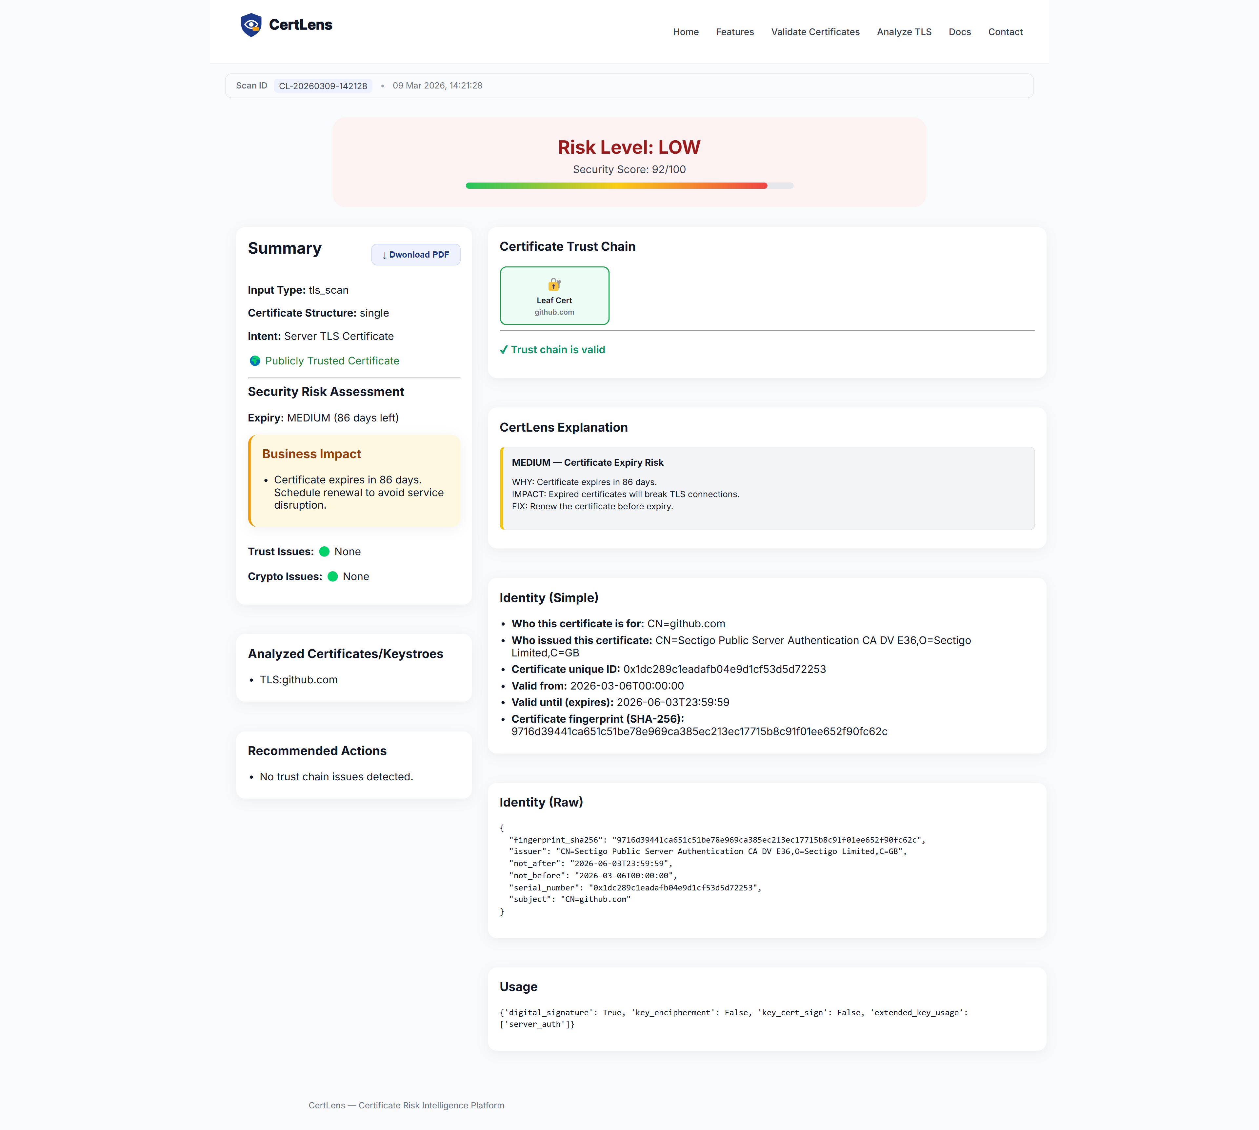This screenshot has height=1130, width=1259.
Task: Open the Home nav item
Action: tap(685, 32)
